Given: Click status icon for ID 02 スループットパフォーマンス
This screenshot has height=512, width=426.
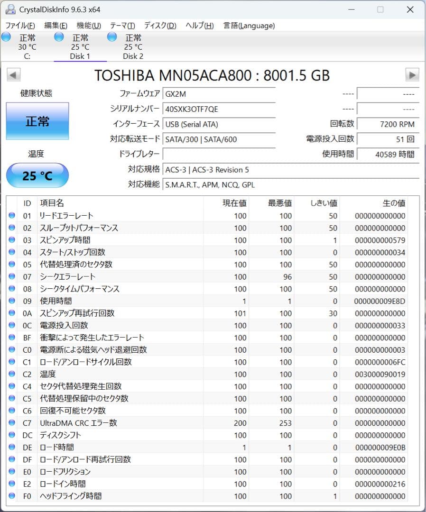Looking at the screenshot, I should pyautogui.click(x=12, y=228).
